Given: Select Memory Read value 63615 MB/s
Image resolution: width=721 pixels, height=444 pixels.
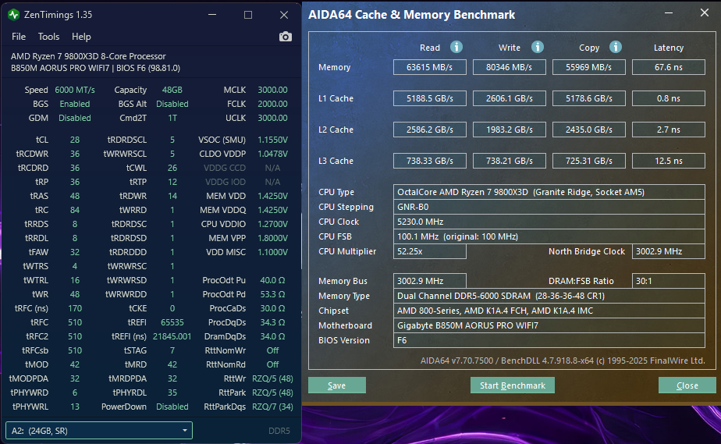Looking at the screenshot, I should pyautogui.click(x=429, y=67).
